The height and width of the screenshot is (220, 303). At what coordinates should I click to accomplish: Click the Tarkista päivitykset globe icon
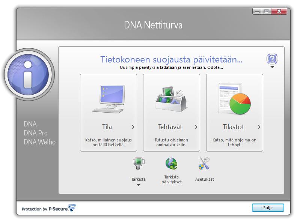click(x=172, y=164)
